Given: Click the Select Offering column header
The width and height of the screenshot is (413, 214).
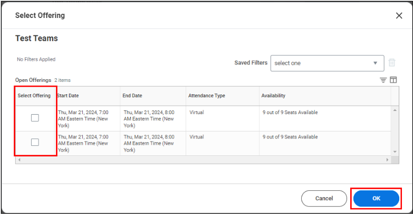Looking at the screenshot, I should click(x=34, y=96).
